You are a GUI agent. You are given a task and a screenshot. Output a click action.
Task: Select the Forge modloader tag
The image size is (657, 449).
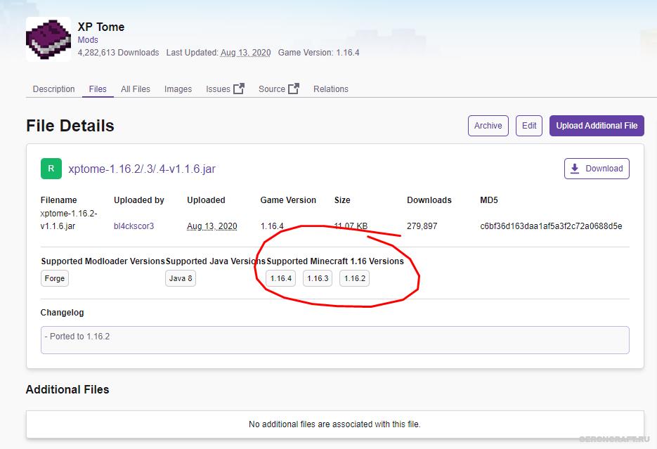point(55,278)
